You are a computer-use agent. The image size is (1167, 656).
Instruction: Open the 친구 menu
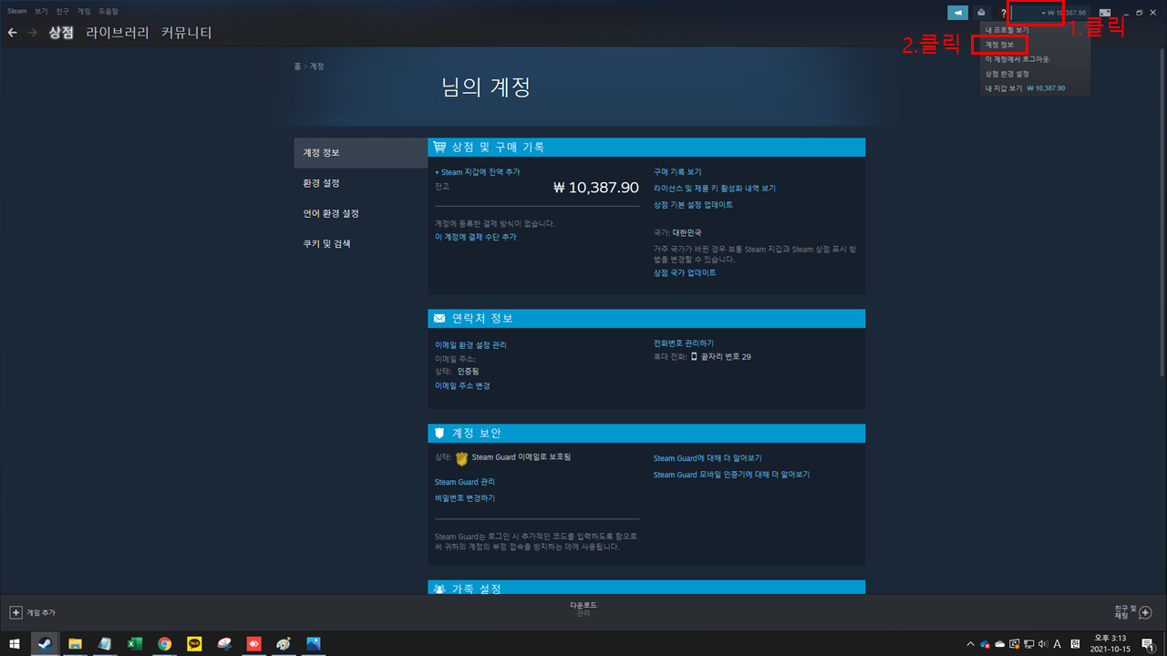click(62, 11)
